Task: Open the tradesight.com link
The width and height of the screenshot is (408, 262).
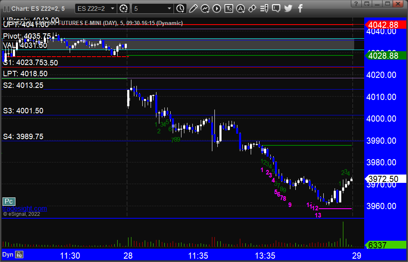Action: tap(25, 208)
